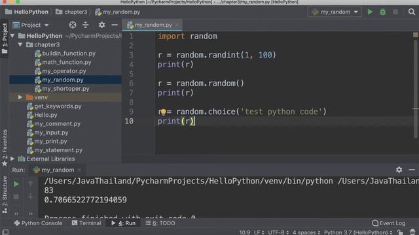Open the my_random run configuration dropdown

pos(335,12)
